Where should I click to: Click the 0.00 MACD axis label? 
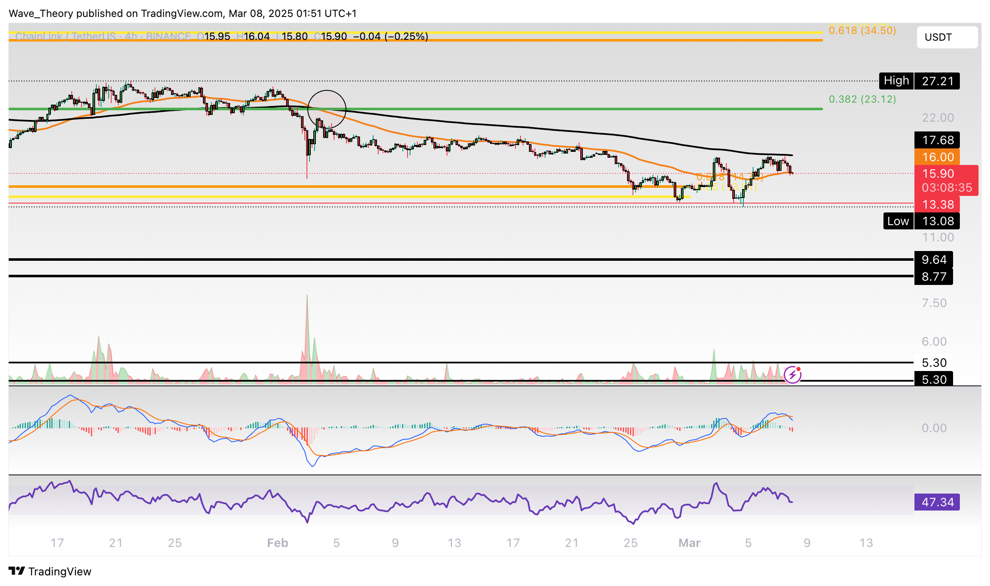(934, 428)
